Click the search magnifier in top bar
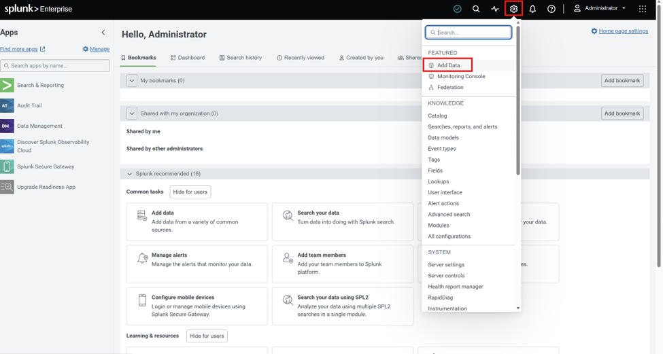This screenshot has width=663, height=354. pos(476,9)
